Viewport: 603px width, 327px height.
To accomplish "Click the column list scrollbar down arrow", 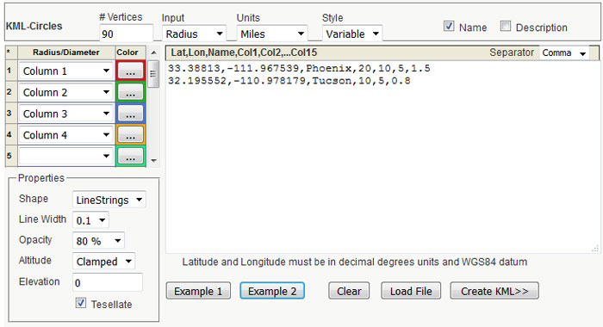I will [154, 161].
